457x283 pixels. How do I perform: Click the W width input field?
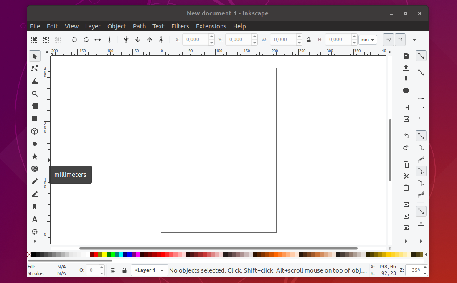pyautogui.click(x=283, y=40)
